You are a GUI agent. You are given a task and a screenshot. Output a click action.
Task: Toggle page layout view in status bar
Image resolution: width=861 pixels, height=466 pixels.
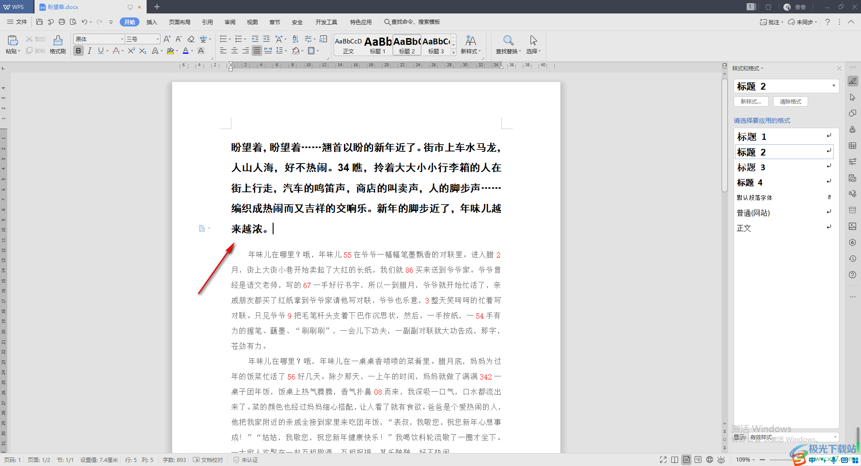687,460
